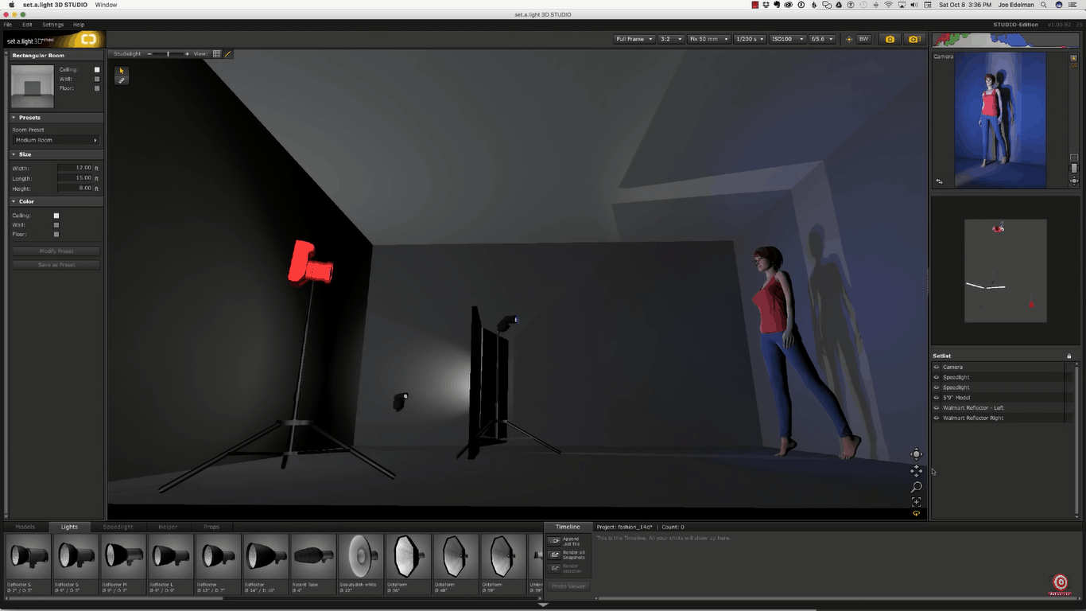Hide Walmart Reflector - Left in Setlist
Viewport: 1086px width, 611px height.
click(937, 408)
